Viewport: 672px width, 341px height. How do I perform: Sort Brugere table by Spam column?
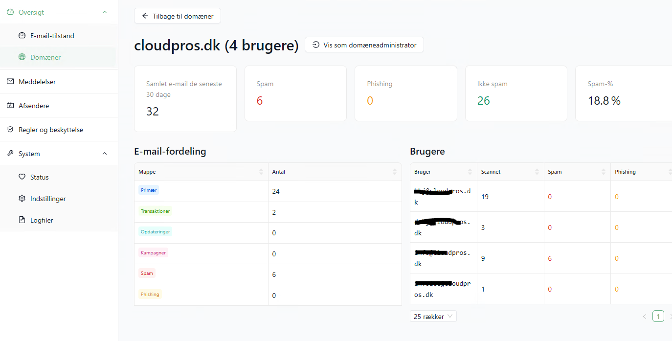coord(577,172)
